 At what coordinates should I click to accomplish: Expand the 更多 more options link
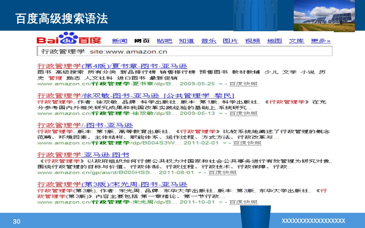(321, 41)
